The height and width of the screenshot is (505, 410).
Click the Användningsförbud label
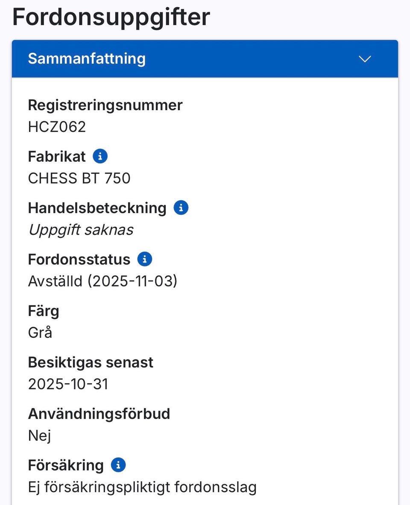pos(99,414)
